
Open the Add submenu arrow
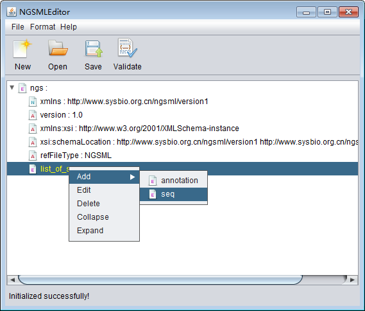pyautogui.click(x=132, y=177)
